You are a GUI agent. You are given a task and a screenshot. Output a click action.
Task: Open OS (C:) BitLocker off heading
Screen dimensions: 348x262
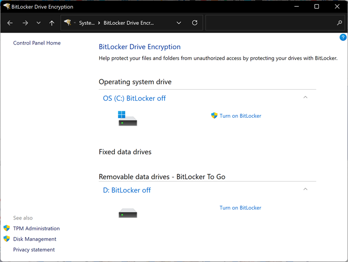coord(135,98)
